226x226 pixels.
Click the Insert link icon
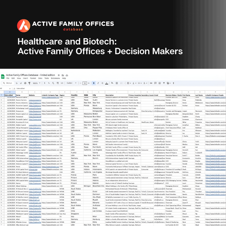pos(151,83)
